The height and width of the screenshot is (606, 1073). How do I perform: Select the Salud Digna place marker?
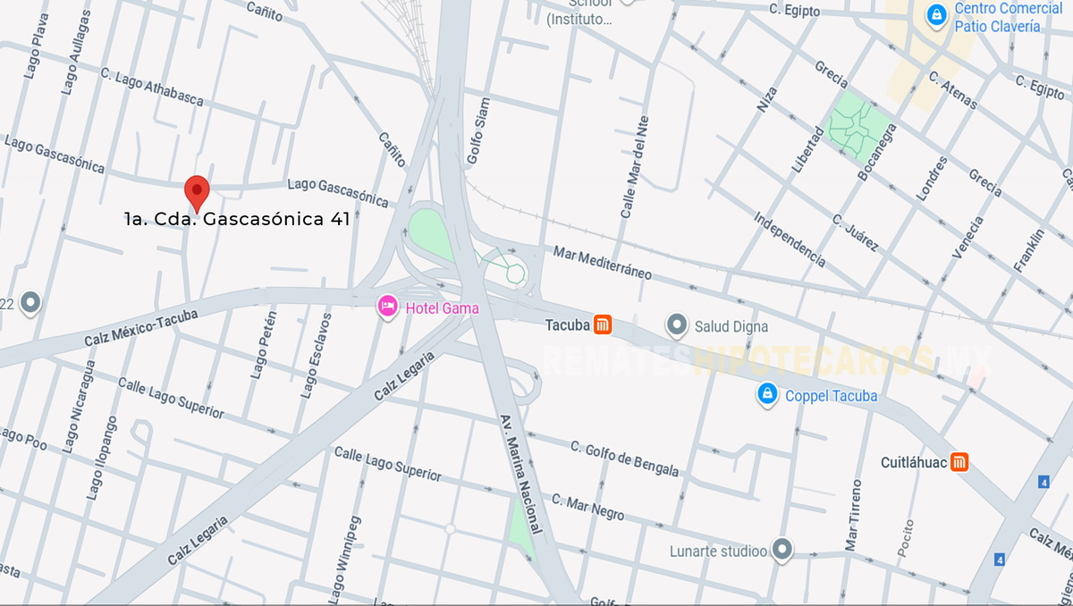click(677, 324)
